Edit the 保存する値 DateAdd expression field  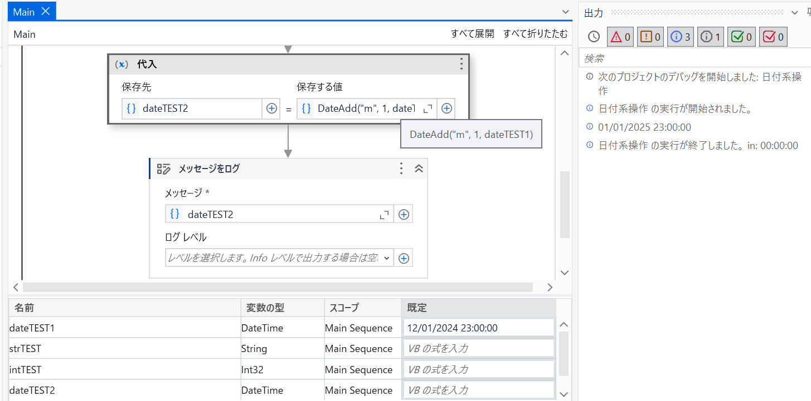367,108
